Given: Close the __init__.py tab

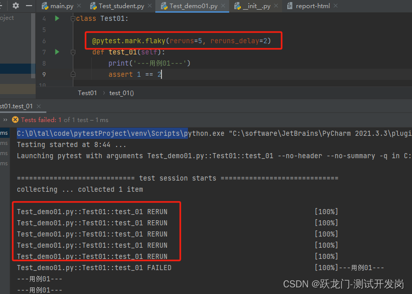Looking at the screenshot, I should point(276,6).
